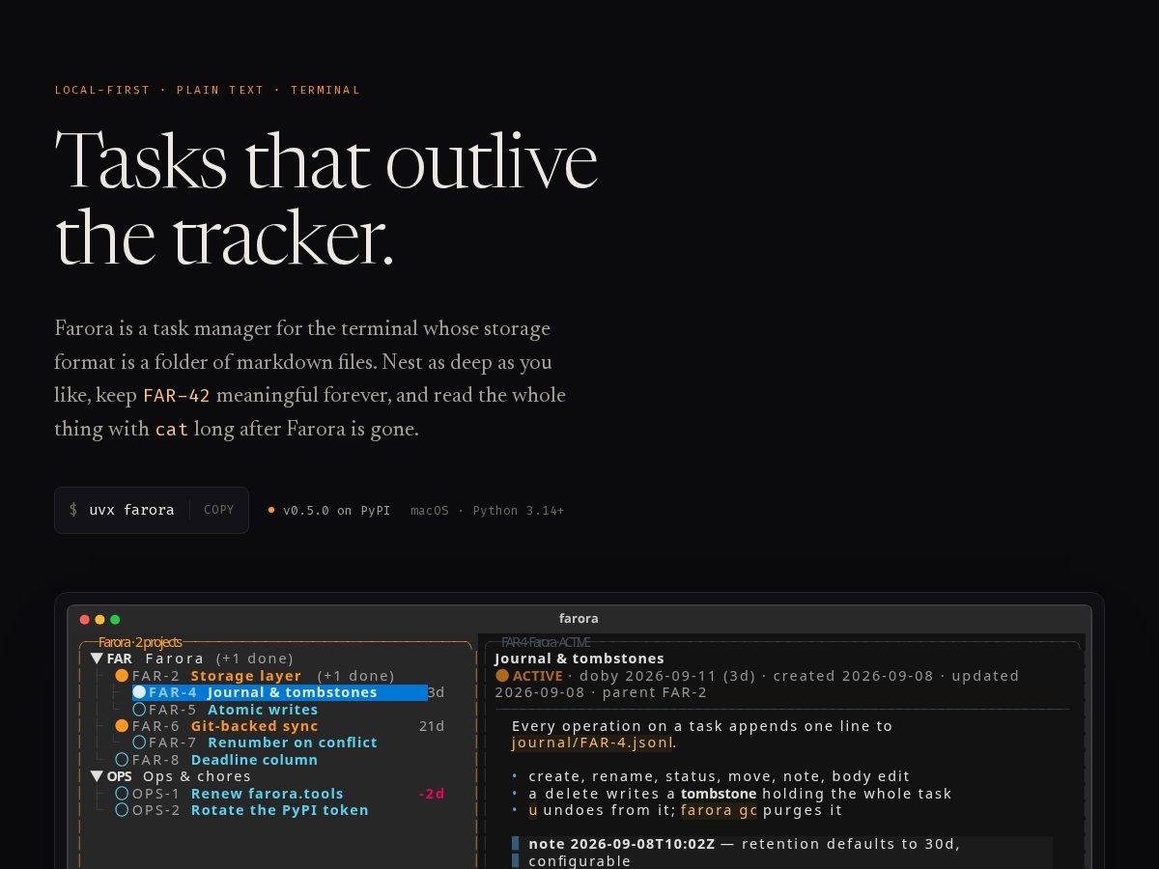Click the v0.5.0 on PyPI text

pyautogui.click(x=336, y=510)
